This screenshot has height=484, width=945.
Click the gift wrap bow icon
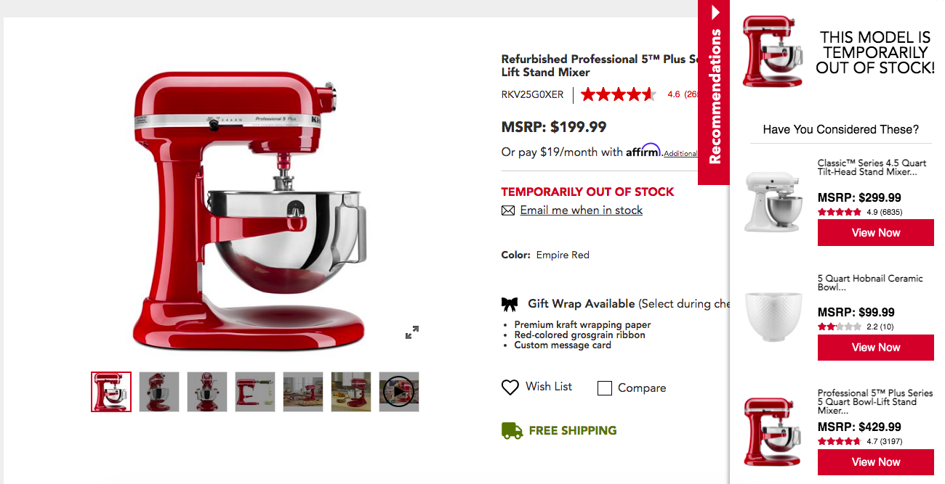click(x=510, y=304)
